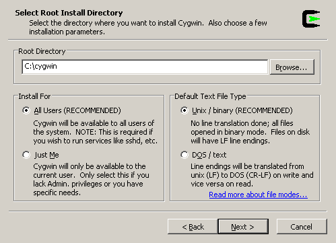
Task: Click the Cygwin logo icon
Action: click(x=311, y=19)
